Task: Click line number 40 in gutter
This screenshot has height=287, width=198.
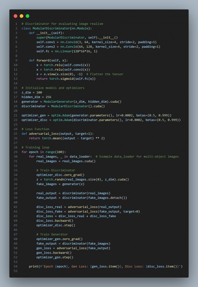Action: coord(16,202)
